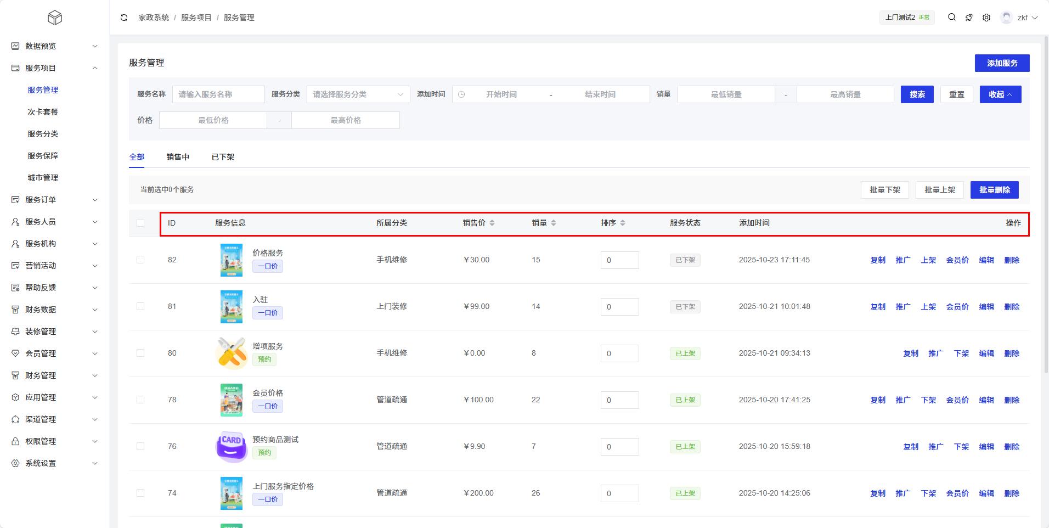
Task: Open 服务分类 in sidebar menu
Action: click(x=43, y=134)
